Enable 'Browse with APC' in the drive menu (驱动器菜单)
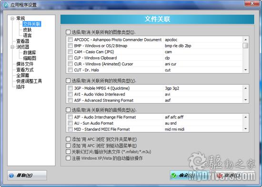The image size is (262, 187). click(x=68, y=146)
